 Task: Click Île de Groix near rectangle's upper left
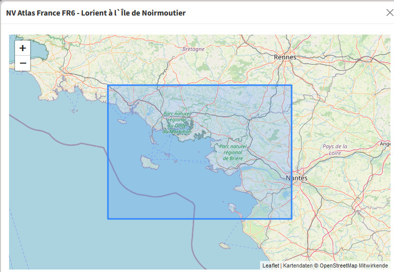coord(121,121)
